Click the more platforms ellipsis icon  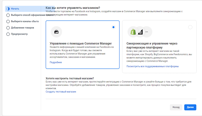[147, 32]
